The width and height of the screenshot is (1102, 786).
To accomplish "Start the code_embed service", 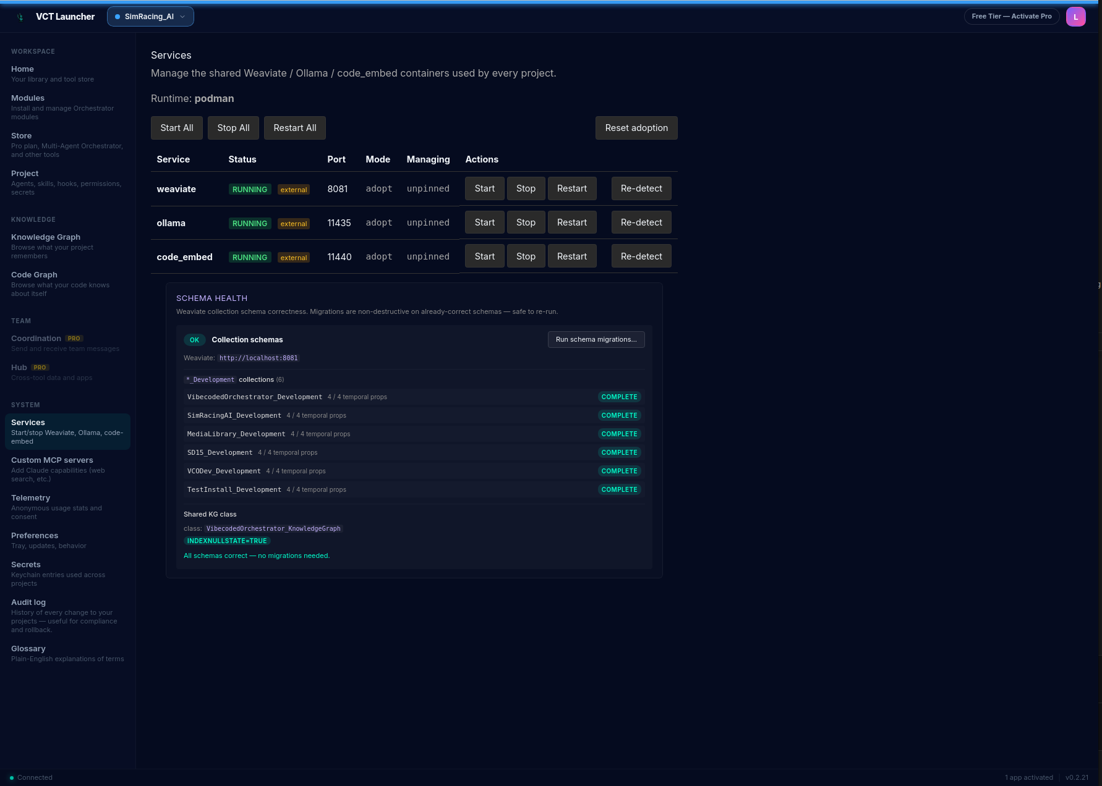I will 485,256.
